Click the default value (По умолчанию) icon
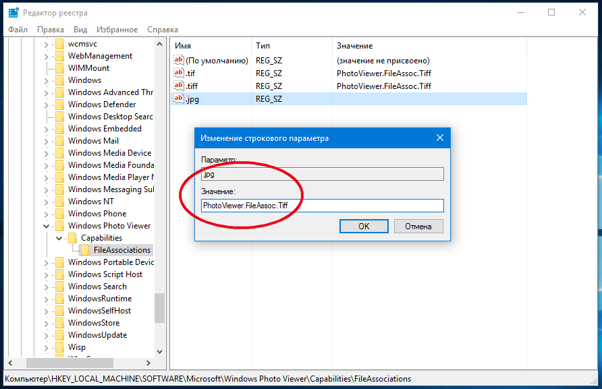Screen dimensions: 602x389 click(x=179, y=61)
